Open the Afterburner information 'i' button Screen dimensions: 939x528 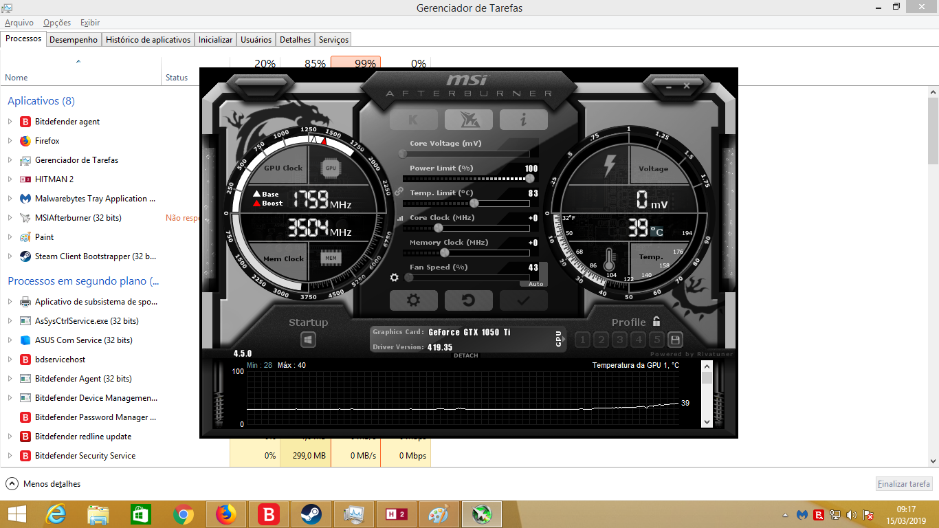coord(523,120)
